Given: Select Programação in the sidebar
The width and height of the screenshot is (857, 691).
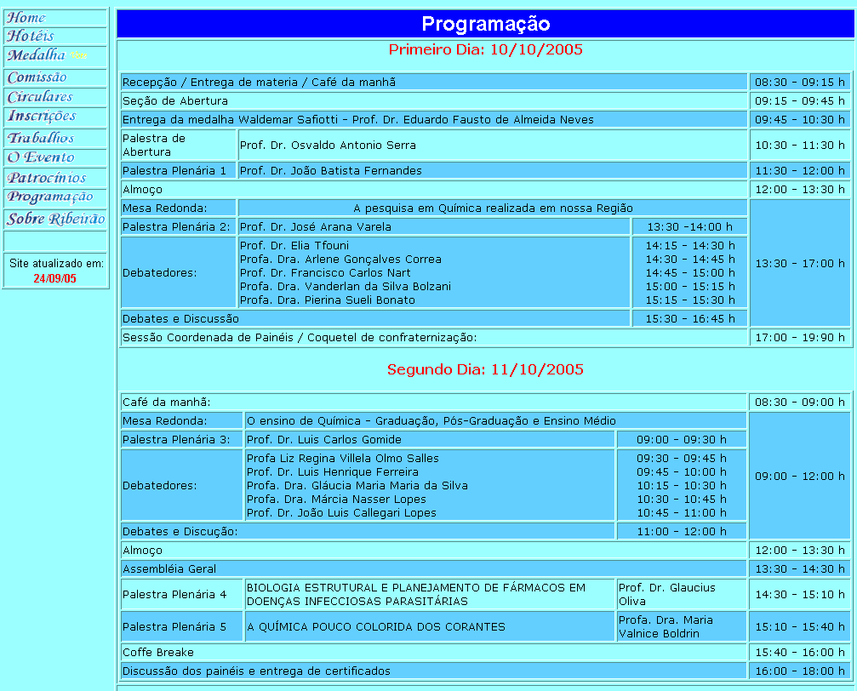Looking at the screenshot, I should [x=49, y=197].
